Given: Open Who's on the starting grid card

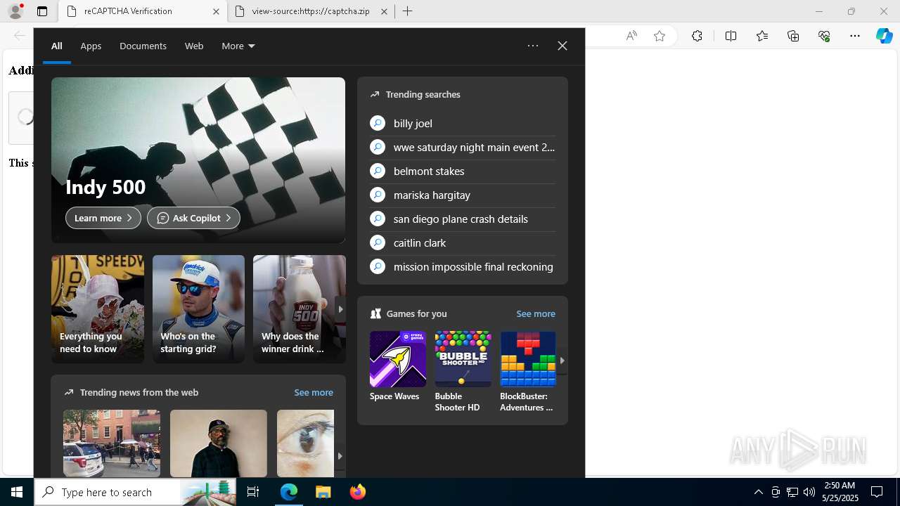Looking at the screenshot, I should click(x=198, y=309).
